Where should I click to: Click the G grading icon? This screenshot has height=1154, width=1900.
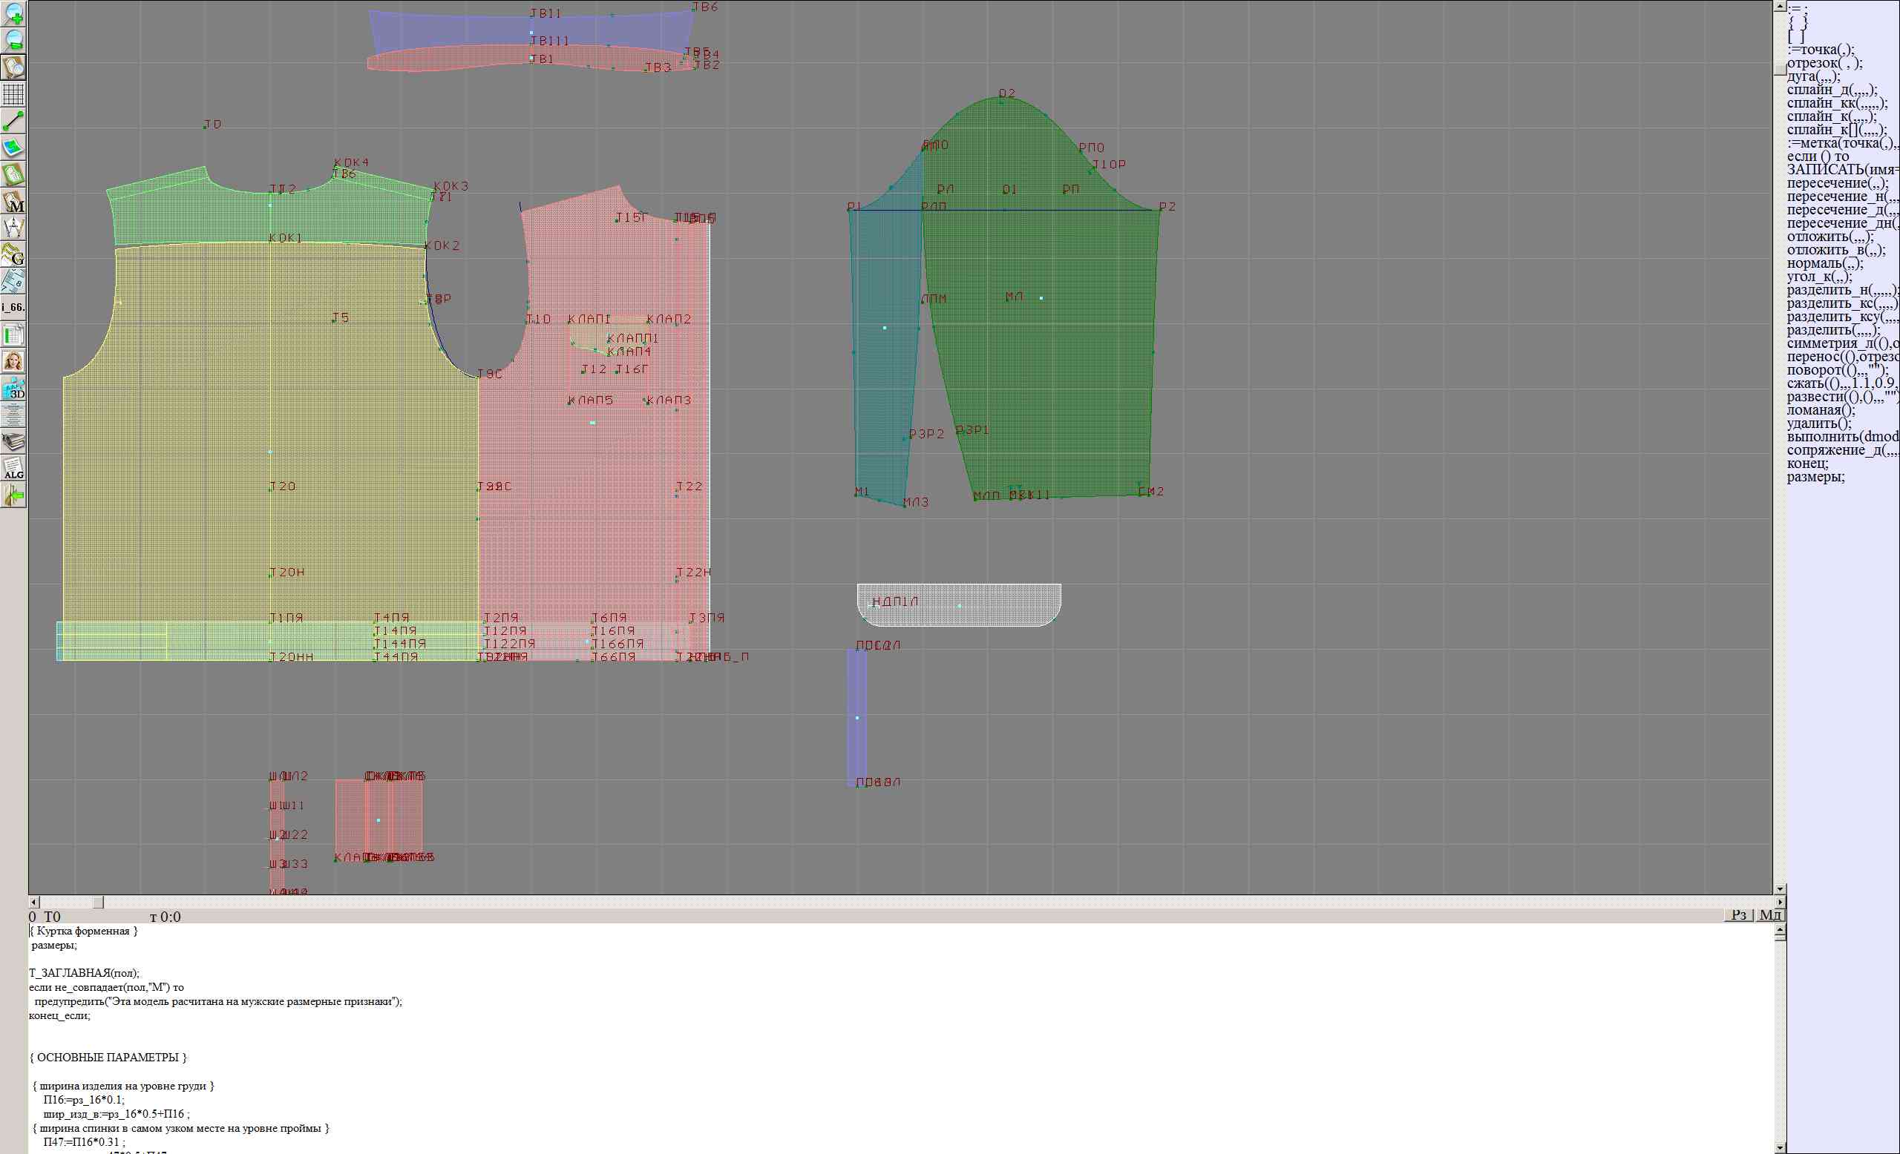pyautogui.click(x=13, y=254)
